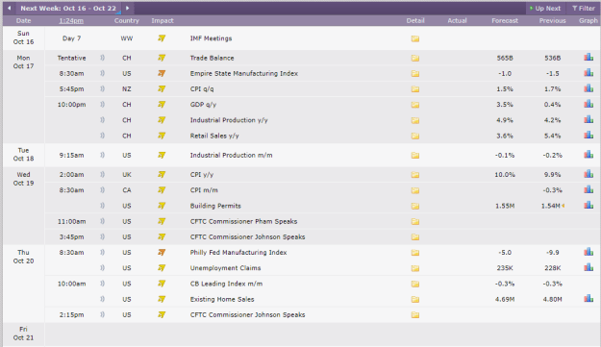Toggle alert bell for UK CPI y/y
Screen dimensions: 601x347
click(x=102, y=175)
